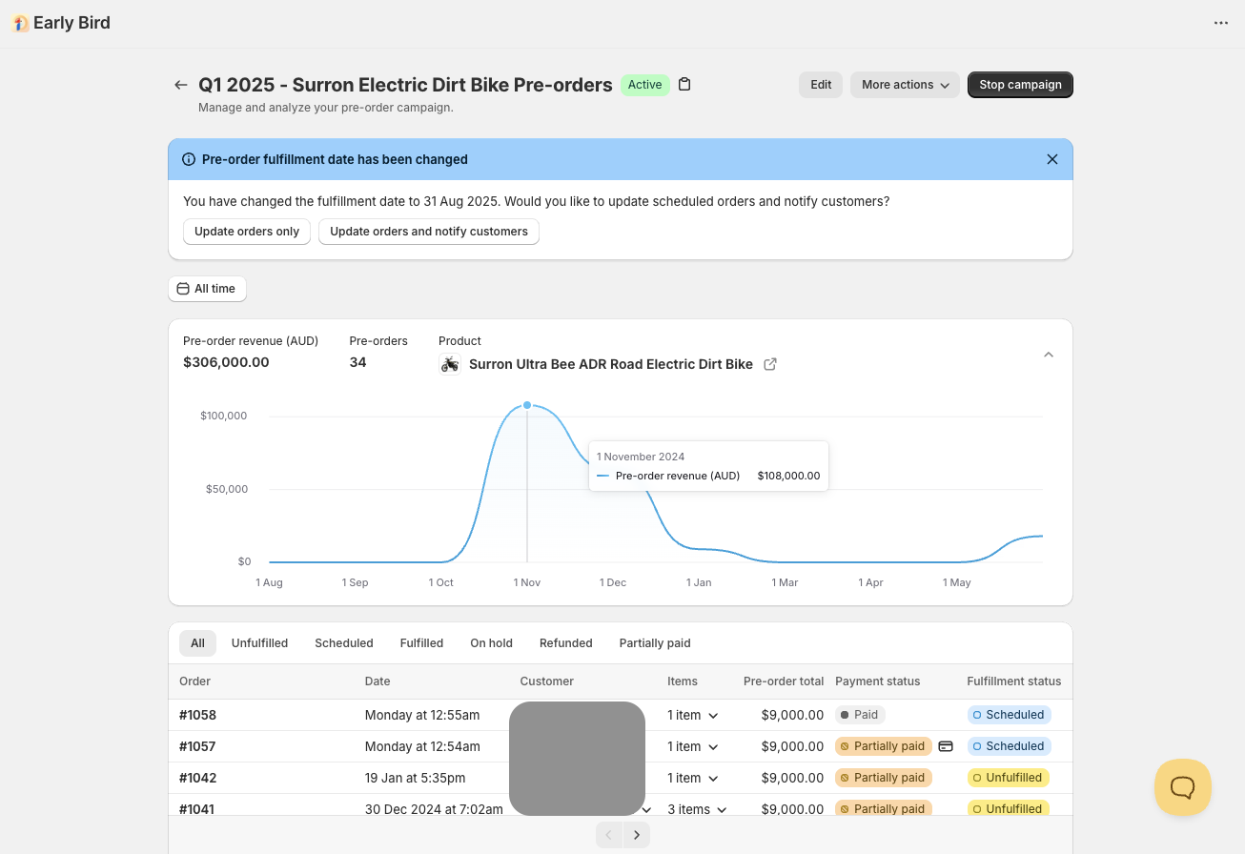This screenshot has width=1245, height=854.
Task: Click the Edit button
Action: click(x=821, y=85)
